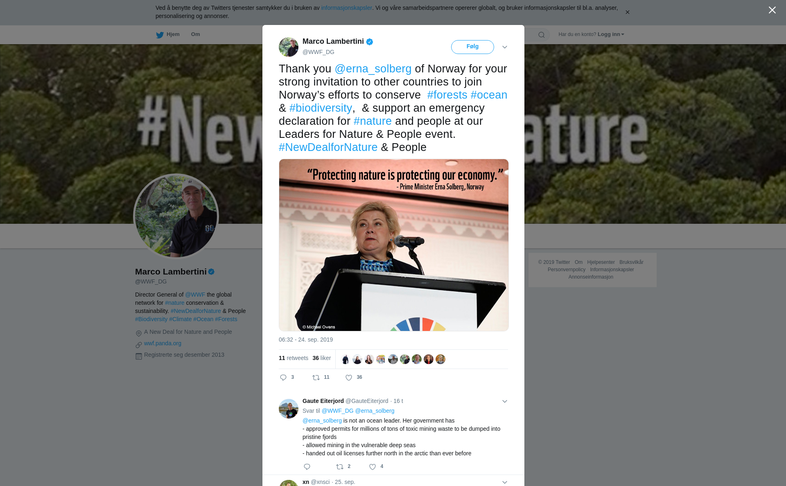Open the #NewDealforNature hashtag in the tweet
This screenshot has width=786, height=486.
point(328,147)
